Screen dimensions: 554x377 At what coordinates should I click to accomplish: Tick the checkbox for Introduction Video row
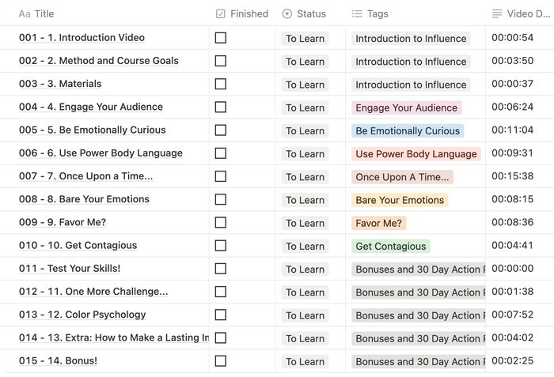pyautogui.click(x=221, y=38)
